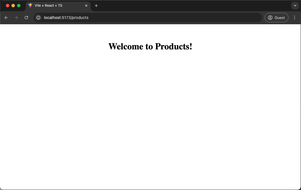Click the forward navigation arrow
Viewport: 301px width, 190px height.
click(x=16, y=17)
